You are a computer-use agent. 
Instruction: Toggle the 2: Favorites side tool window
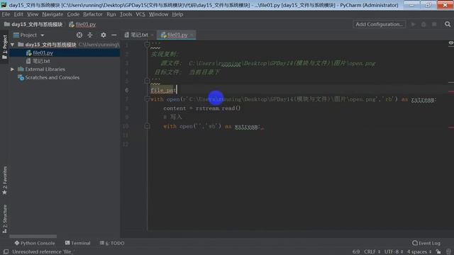pos(4,181)
